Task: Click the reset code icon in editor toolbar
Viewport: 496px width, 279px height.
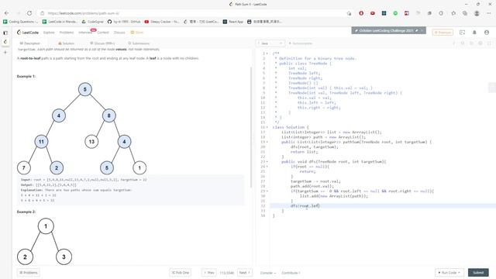Action: tap(463, 43)
